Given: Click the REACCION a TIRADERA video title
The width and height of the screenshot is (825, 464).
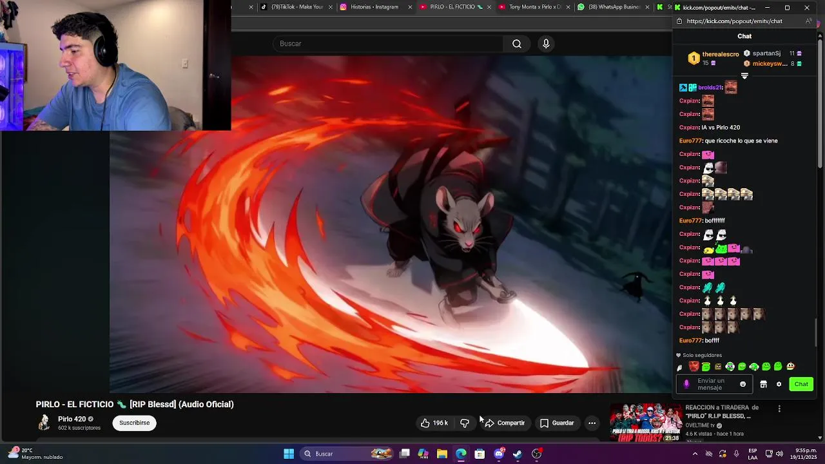Looking at the screenshot, I should tap(722, 412).
